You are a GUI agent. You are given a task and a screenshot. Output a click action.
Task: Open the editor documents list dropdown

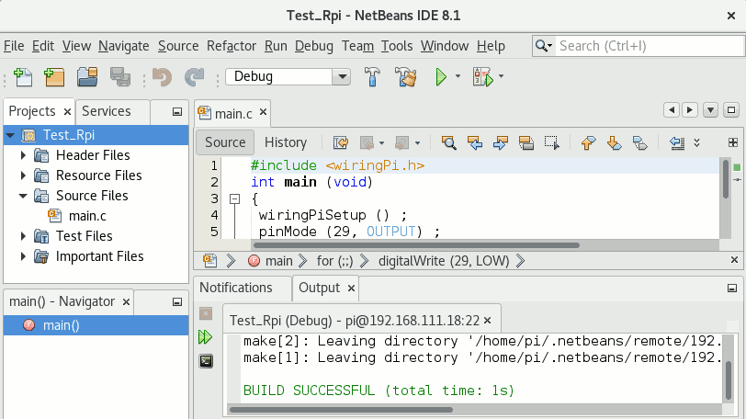[710, 110]
